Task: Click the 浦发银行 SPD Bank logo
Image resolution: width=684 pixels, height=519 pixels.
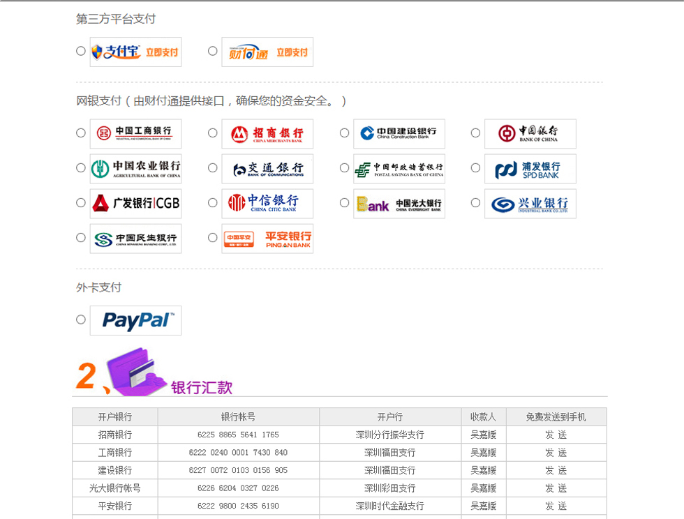Action: pyautogui.click(x=530, y=169)
